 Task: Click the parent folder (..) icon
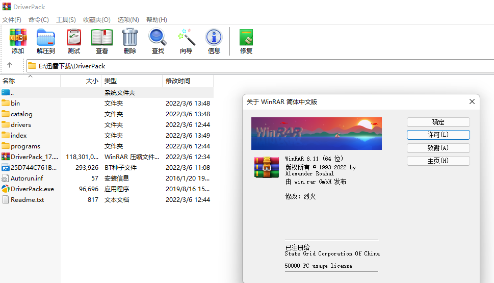point(6,92)
